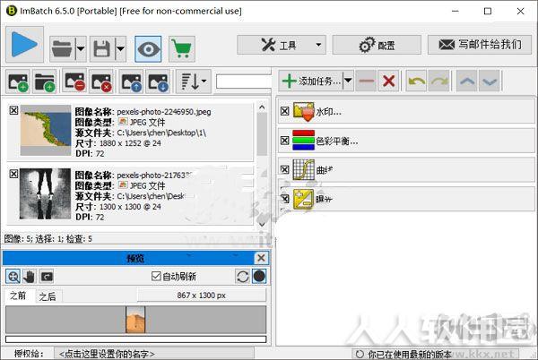Expand 添加任务 dropdown arrow

[348, 81]
